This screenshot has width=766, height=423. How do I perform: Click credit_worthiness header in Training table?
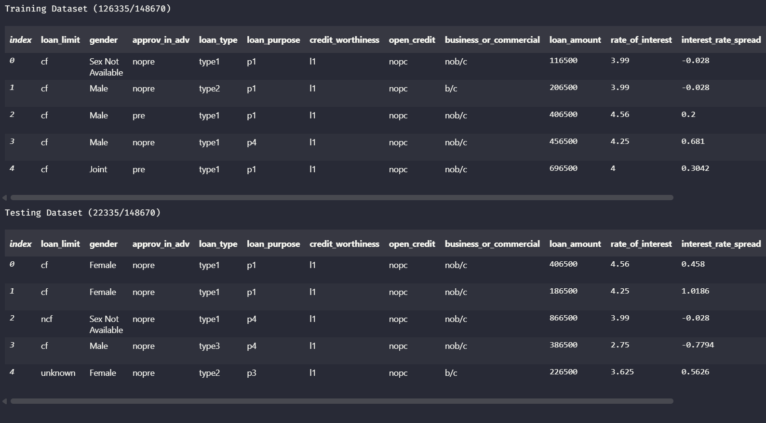click(344, 40)
